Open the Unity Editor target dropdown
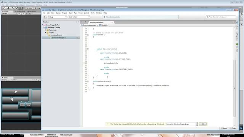The image size is (244, 137). [x=79, y=17]
